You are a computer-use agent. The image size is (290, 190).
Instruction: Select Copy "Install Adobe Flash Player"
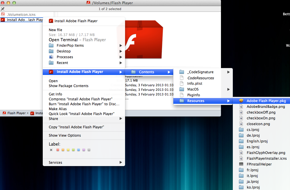tap(76, 127)
